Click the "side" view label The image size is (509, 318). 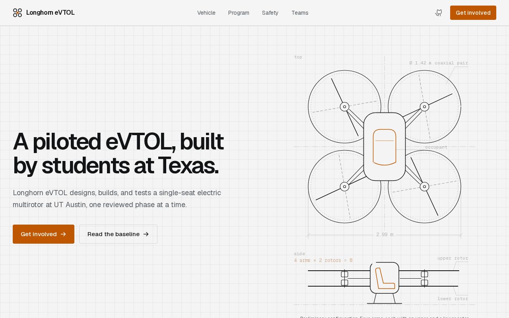pos(299,254)
